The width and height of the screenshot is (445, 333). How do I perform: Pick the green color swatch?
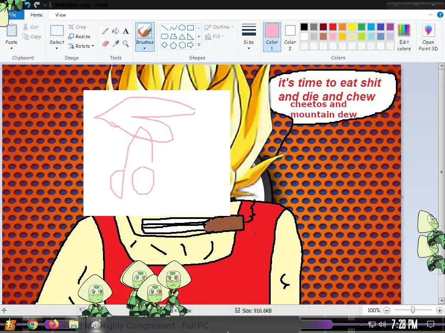click(361, 26)
